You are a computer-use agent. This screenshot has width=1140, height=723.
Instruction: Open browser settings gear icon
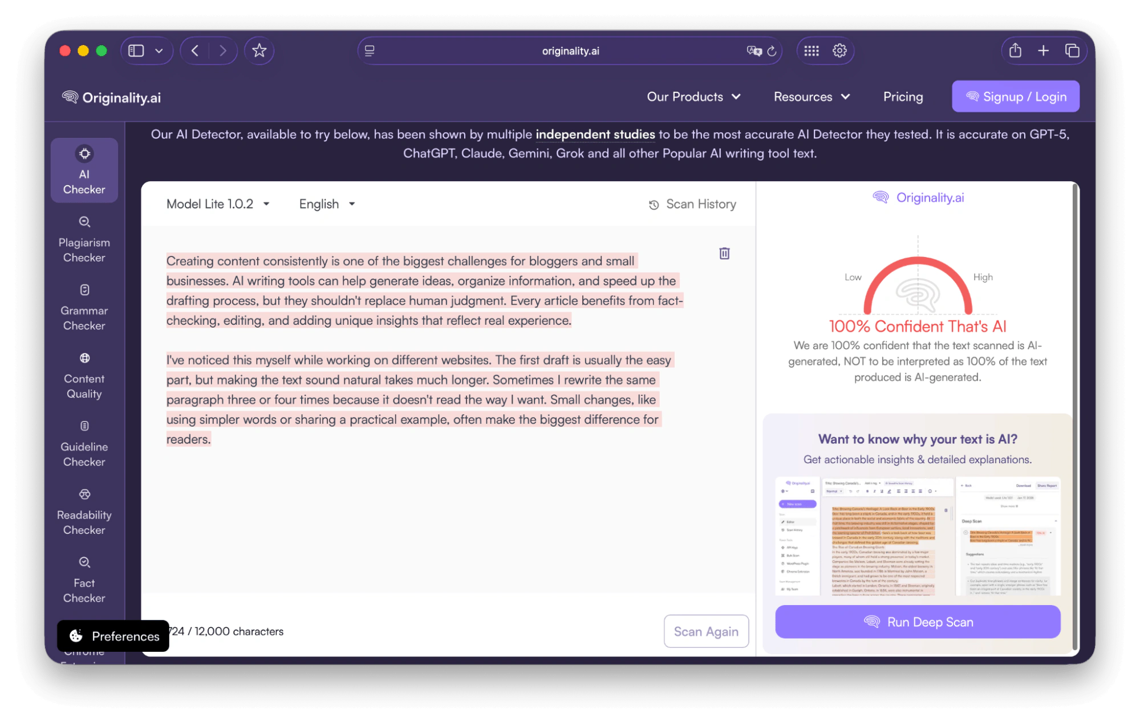point(839,51)
